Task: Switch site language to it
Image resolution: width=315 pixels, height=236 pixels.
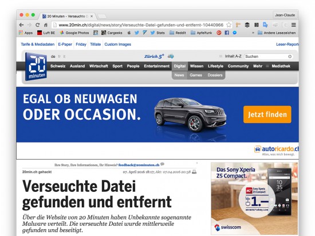Action: (64, 57)
